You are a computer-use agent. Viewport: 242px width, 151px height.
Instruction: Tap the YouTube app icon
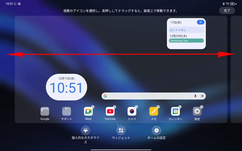tap(110, 111)
